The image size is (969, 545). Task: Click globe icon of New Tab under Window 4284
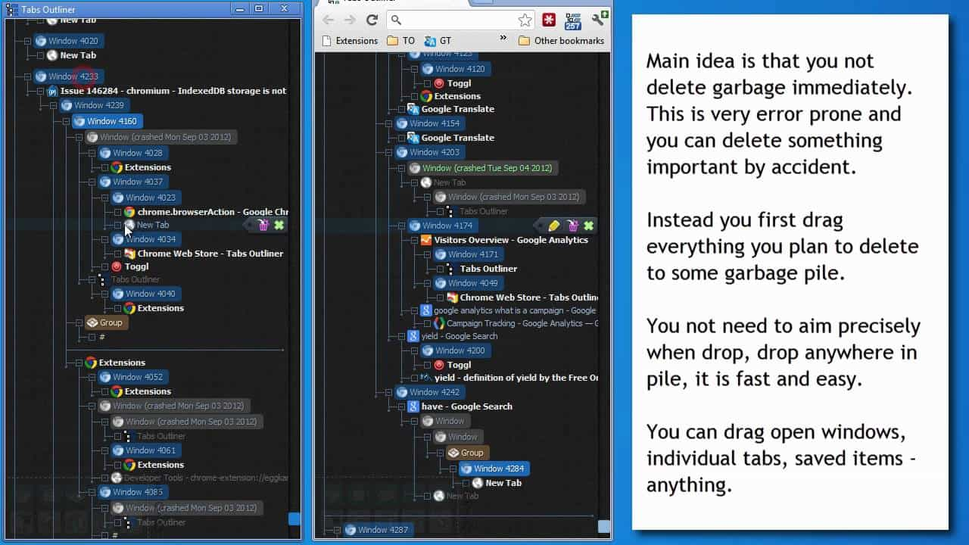pos(478,483)
